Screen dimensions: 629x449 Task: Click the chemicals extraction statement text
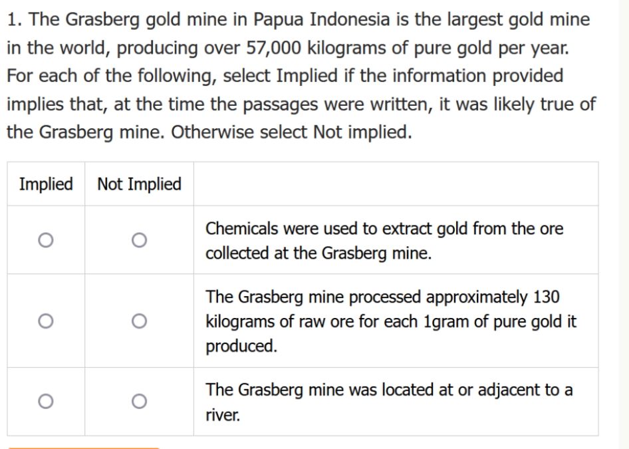[x=384, y=241]
